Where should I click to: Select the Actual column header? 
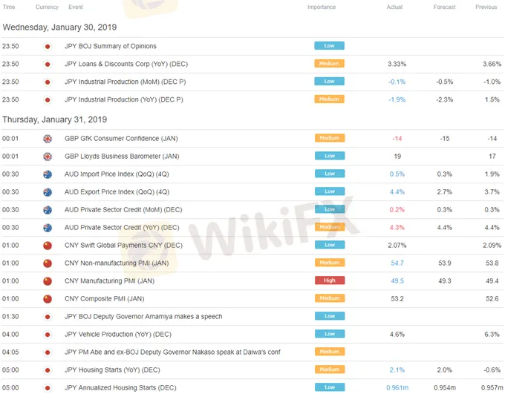pyautogui.click(x=394, y=7)
